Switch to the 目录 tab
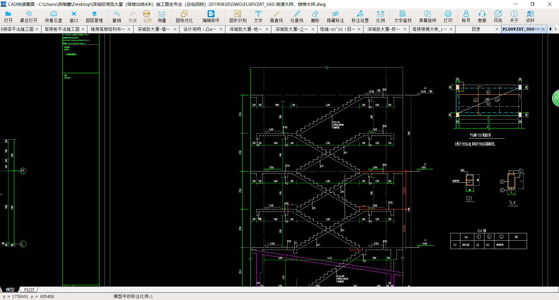Image resolution: width=559 pixels, height=300 pixels. [x=476, y=29]
